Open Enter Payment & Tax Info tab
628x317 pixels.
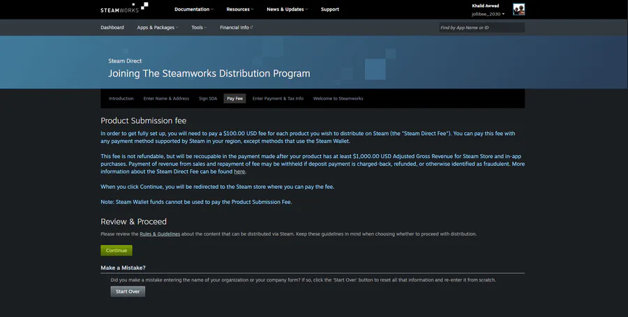(x=278, y=98)
